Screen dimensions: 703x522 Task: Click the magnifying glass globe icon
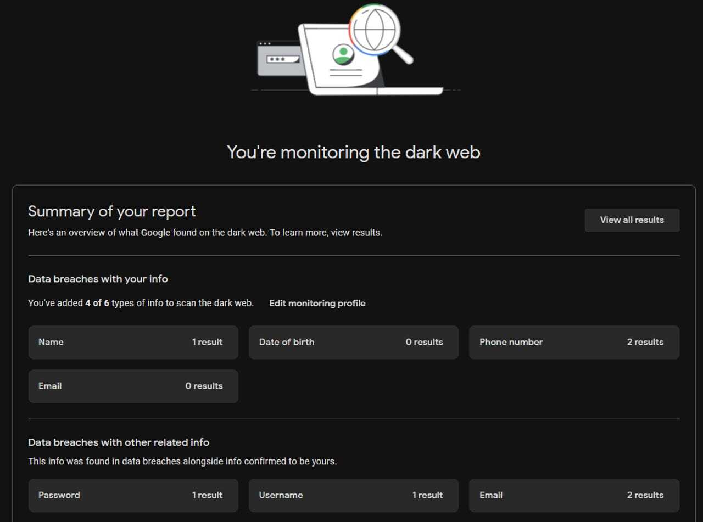click(374, 30)
